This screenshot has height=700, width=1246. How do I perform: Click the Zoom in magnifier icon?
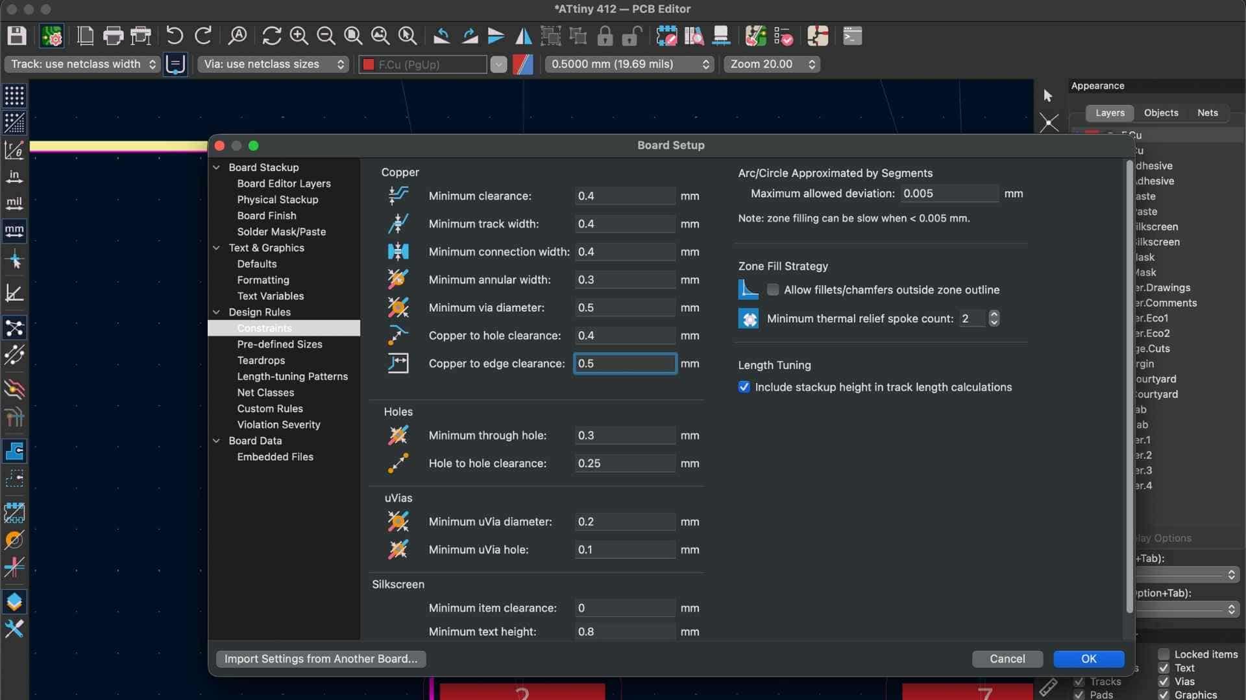click(299, 36)
